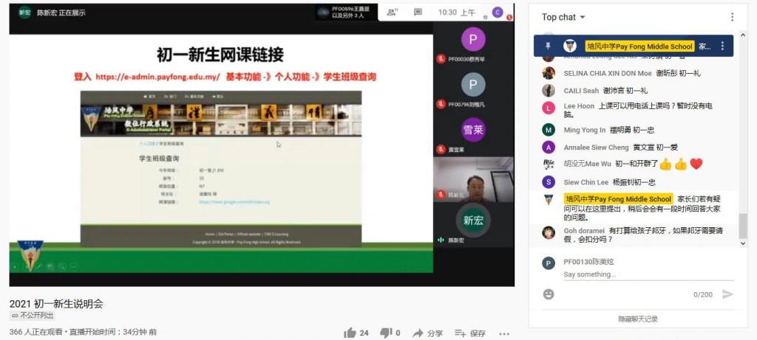The width and height of the screenshot is (757, 340).
Task: Open the emoji picker in chat
Action: 549,294
